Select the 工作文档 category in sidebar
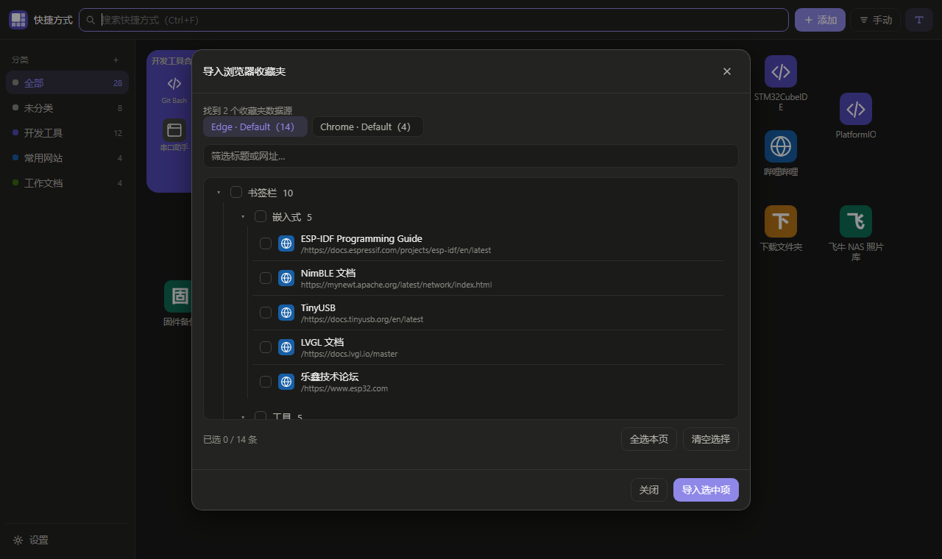Screen dimensions: 942x559 [67, 183]
